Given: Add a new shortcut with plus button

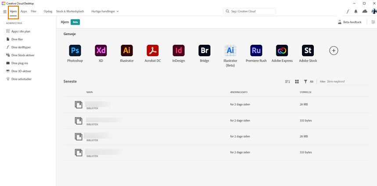Looking at the screenshot, I should pyautogui.click(x=334, y=50).
